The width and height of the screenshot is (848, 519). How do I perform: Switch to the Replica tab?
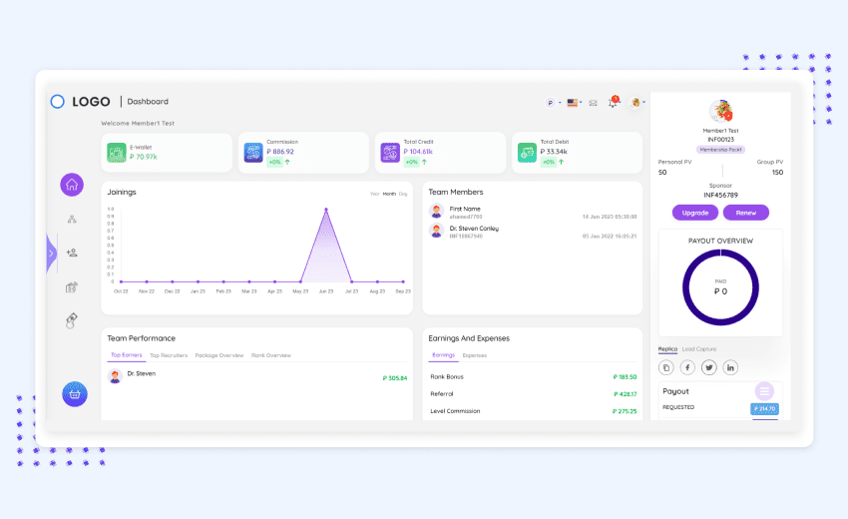[667, 349]
